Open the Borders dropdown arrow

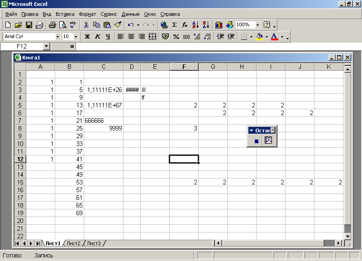pyautogui.click(x=251, y=37)
